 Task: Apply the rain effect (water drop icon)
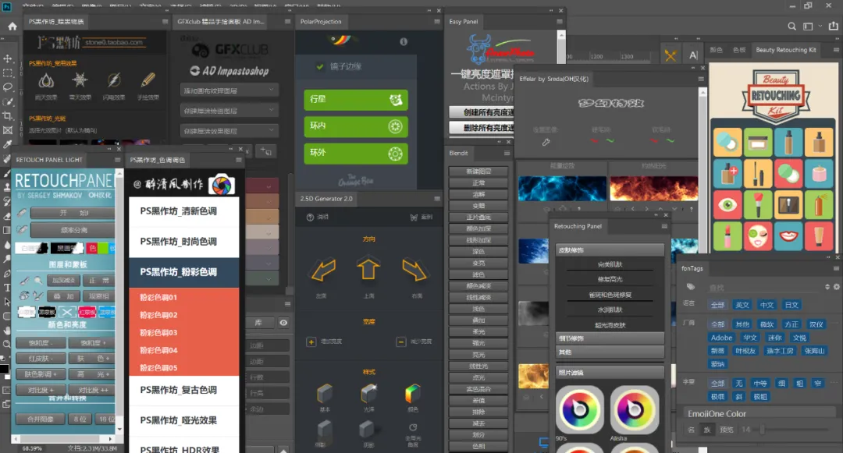tap(46, 81)
